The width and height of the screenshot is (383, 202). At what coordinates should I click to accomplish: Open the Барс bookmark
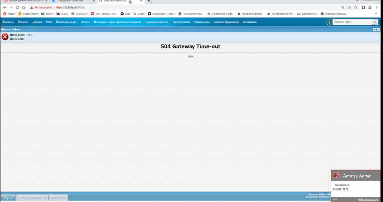(x=125, y=14)
